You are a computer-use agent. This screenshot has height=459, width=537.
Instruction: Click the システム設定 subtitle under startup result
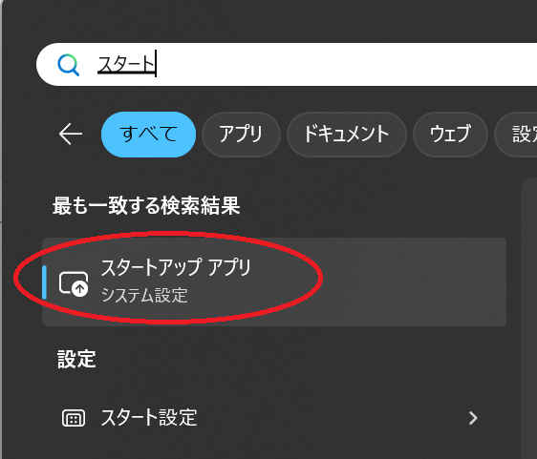coord(144,295)
